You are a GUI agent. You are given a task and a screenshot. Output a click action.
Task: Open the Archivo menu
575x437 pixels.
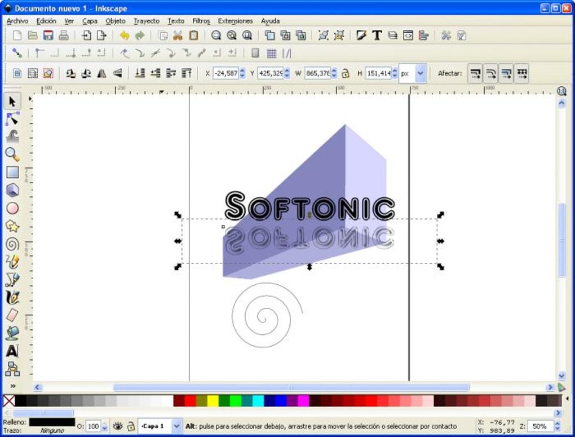17,21
